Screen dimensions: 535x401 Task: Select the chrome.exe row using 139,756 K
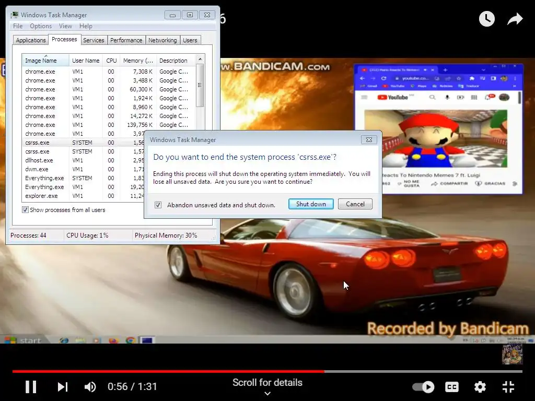pos(109,125)
